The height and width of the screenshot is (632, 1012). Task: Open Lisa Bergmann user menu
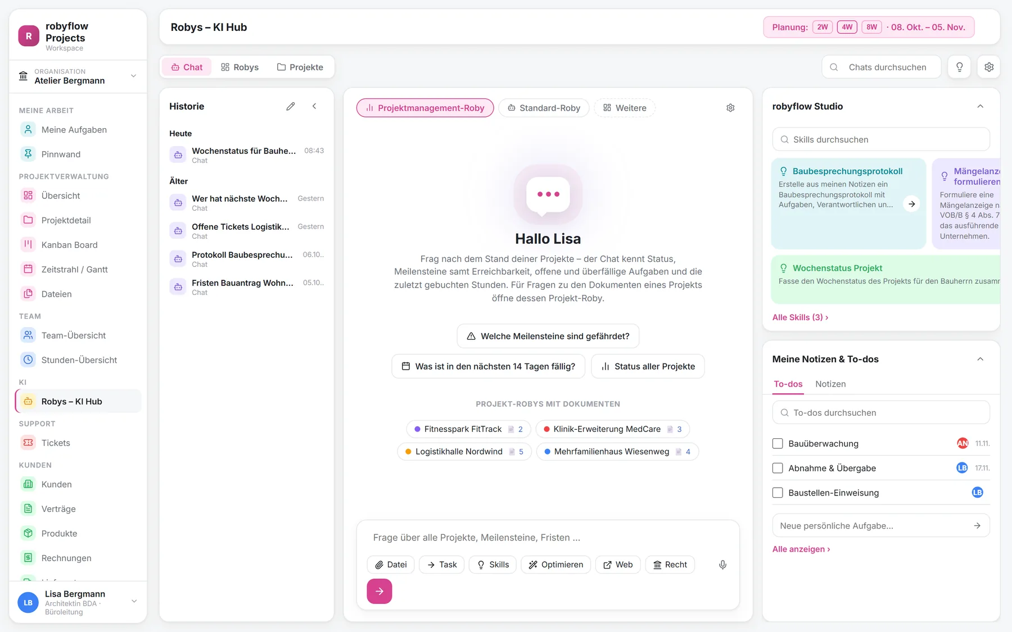78,602
